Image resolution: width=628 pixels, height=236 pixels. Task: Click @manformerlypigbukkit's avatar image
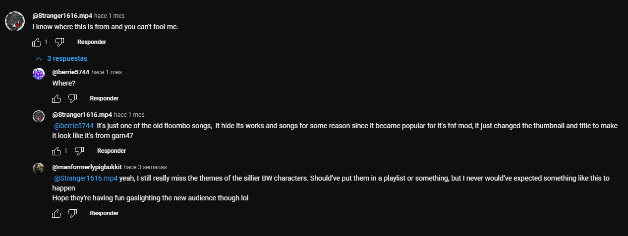click(39, 168)
